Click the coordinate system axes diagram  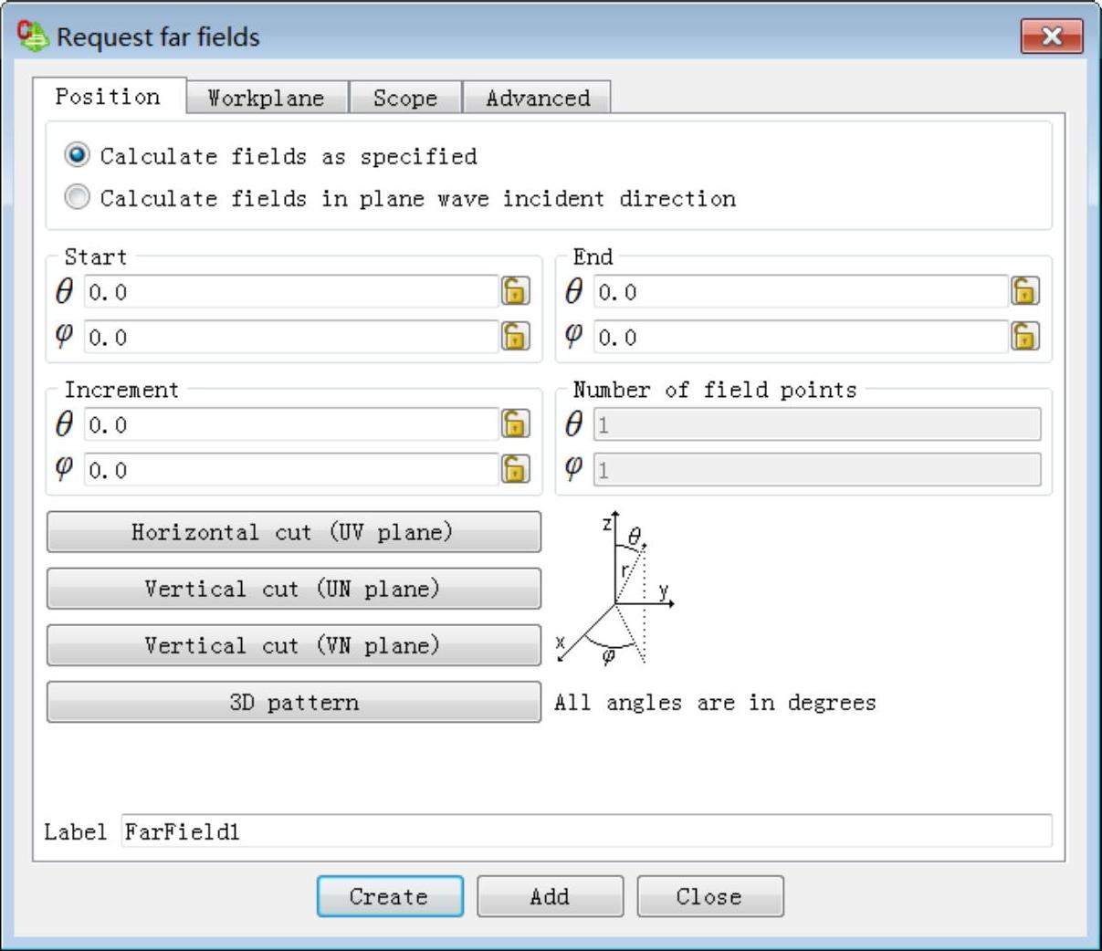coord(615,589)
